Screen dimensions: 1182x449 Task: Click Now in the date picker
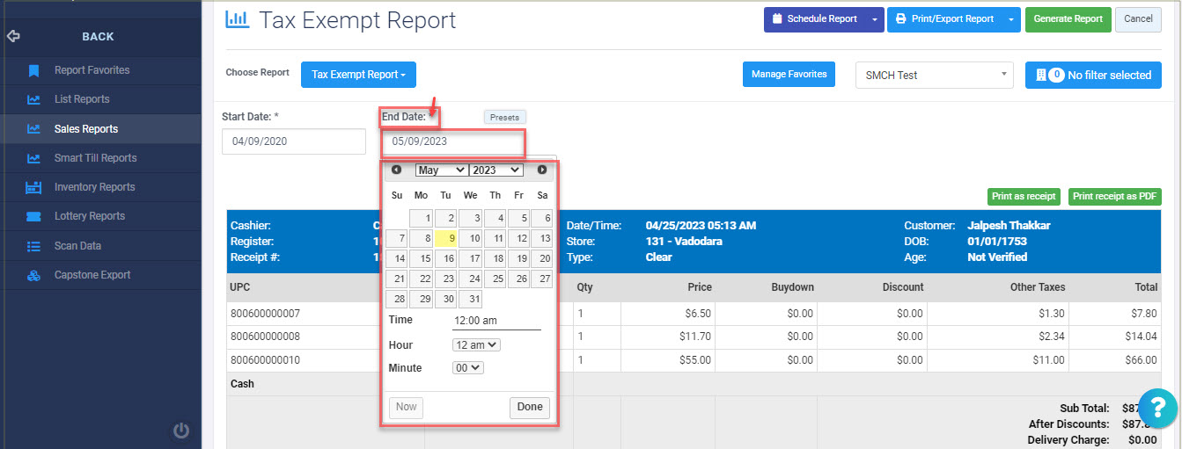point(406,408)
